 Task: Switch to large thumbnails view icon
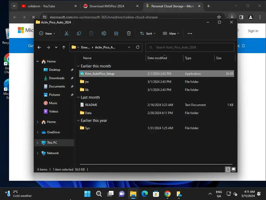[x=234, y=169]
